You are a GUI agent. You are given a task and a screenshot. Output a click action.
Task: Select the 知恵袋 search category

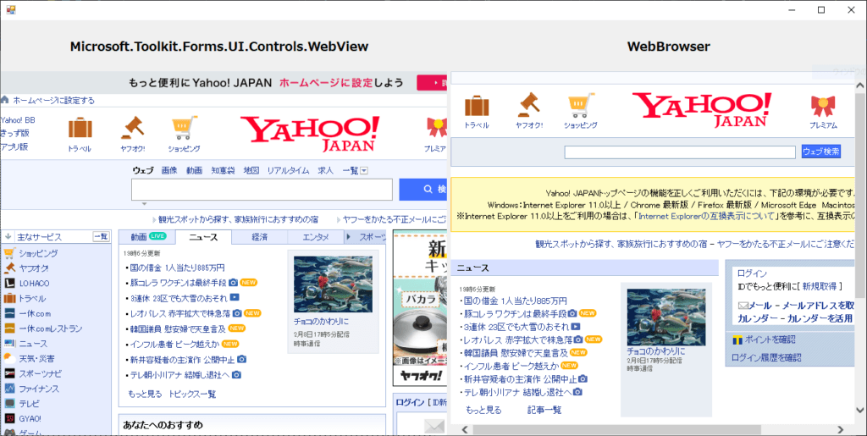(223, 170)
